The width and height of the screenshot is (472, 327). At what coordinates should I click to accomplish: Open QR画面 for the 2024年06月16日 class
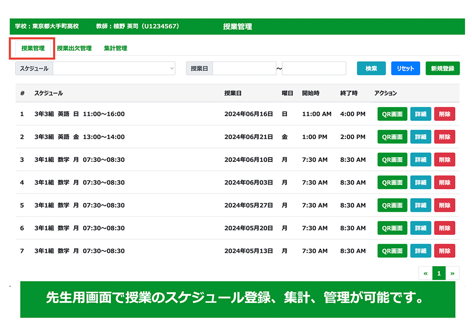pyautogui.click(x=392, y=114)
